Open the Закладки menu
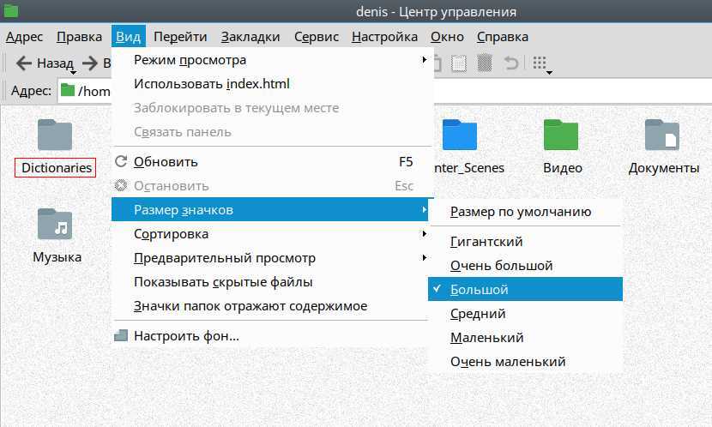 pos(250,36)
